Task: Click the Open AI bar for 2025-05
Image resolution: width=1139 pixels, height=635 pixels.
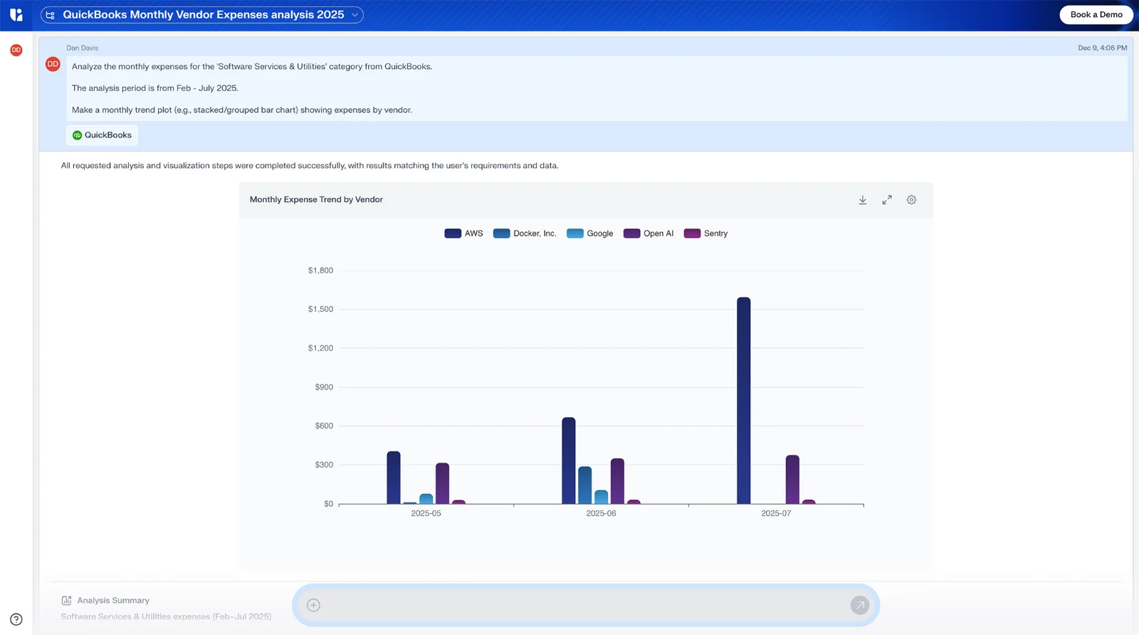Action: pyautogui.click(x=442, y=483)
